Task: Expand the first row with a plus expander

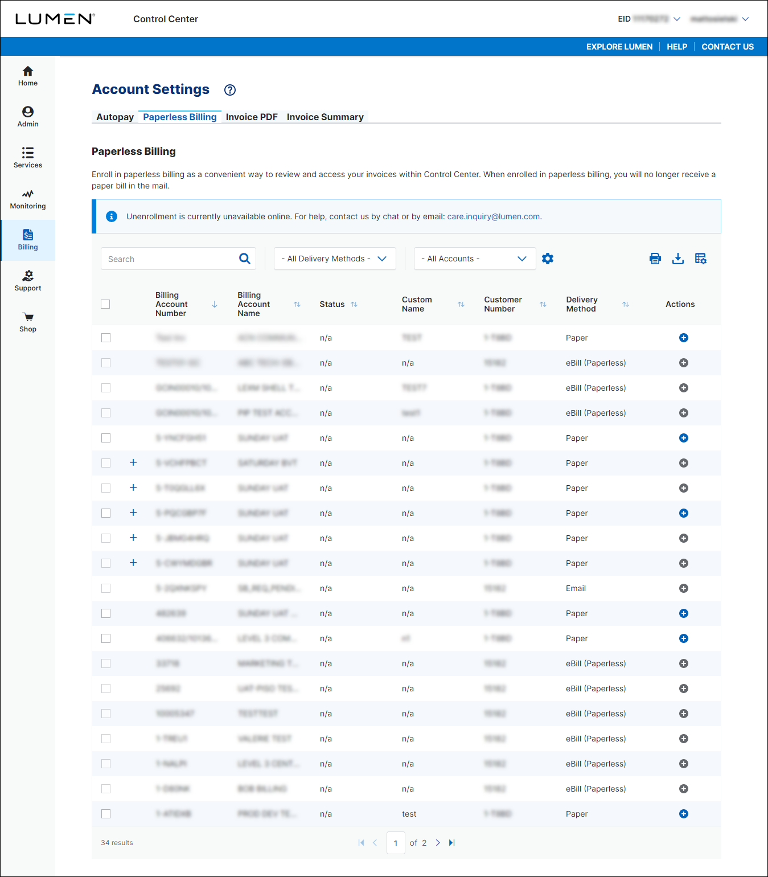Action: (133, 462)
